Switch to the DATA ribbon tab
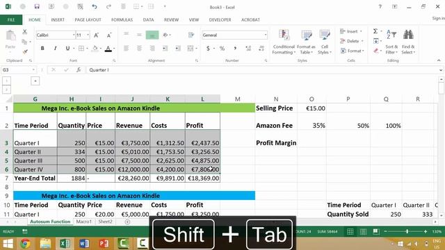The height and width of the screenshot is (250, 445). point(148,20)
